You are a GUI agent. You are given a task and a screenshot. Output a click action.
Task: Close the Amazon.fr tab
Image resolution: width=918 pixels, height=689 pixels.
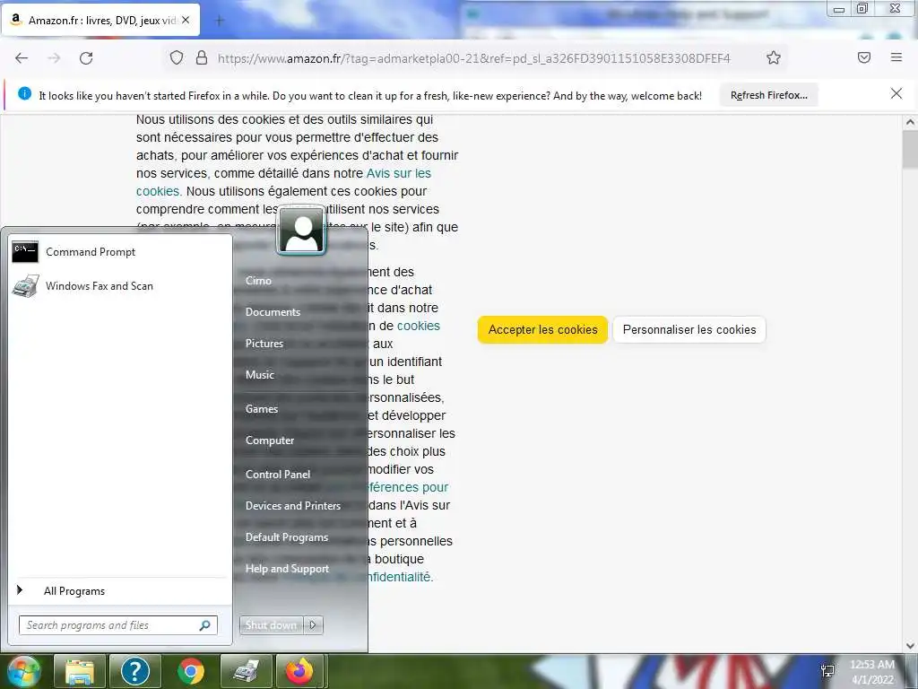tap(186, 20)
